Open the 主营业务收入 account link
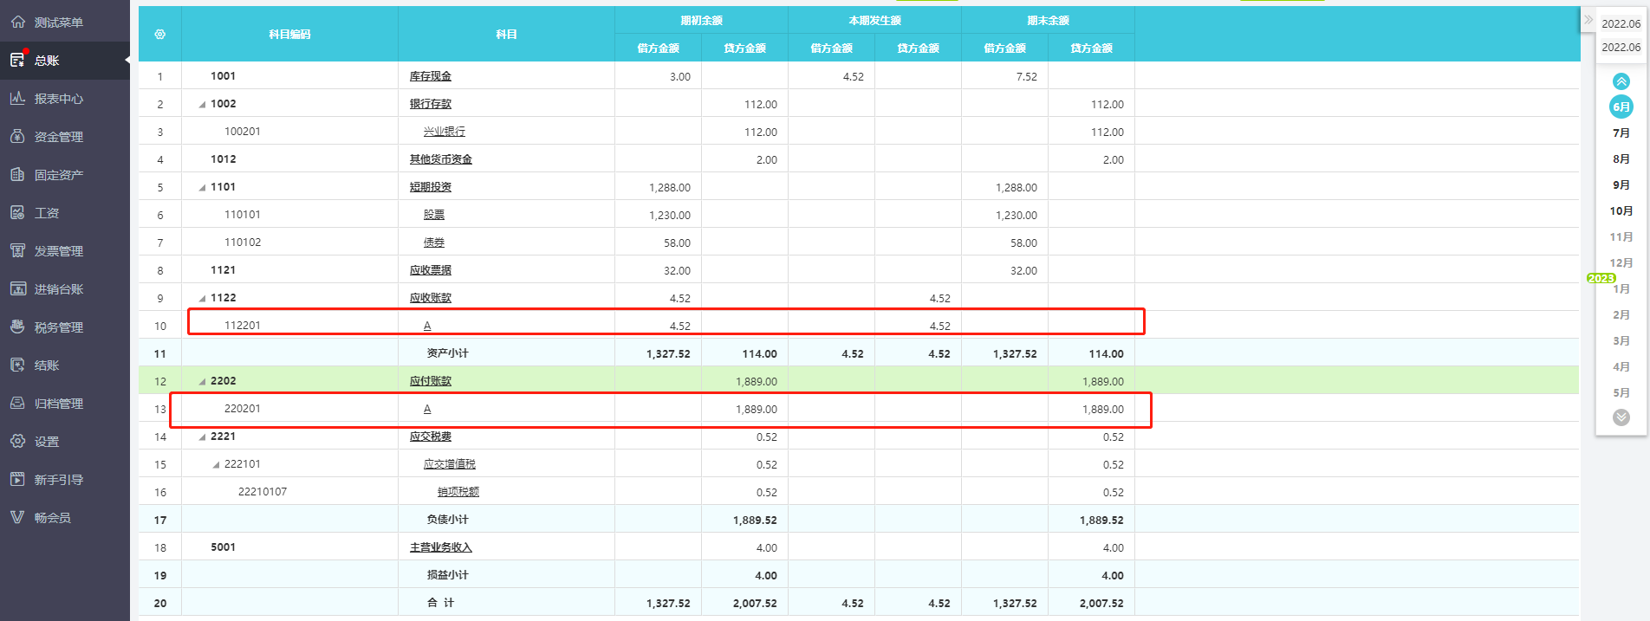 (x=440, y=547)
